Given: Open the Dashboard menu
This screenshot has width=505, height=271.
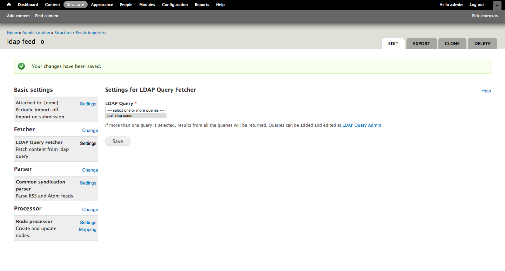Looking at the screenshot, I should 28,5.
